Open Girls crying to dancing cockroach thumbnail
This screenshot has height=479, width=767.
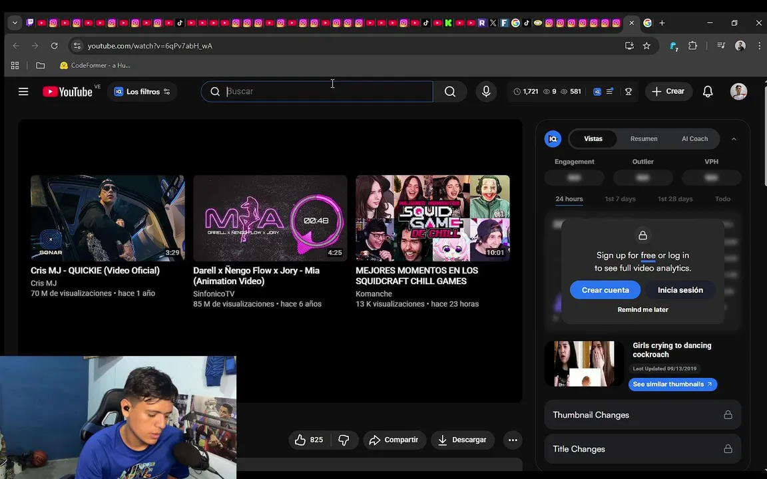(583, 364)
